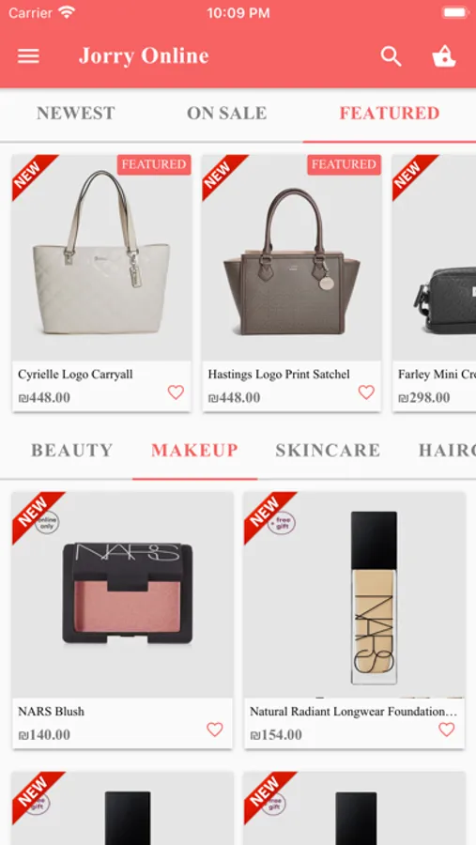Favorite the Hastings Logo Print Satchel heart
Screen dimensions: 476x845
coord(366,392)
